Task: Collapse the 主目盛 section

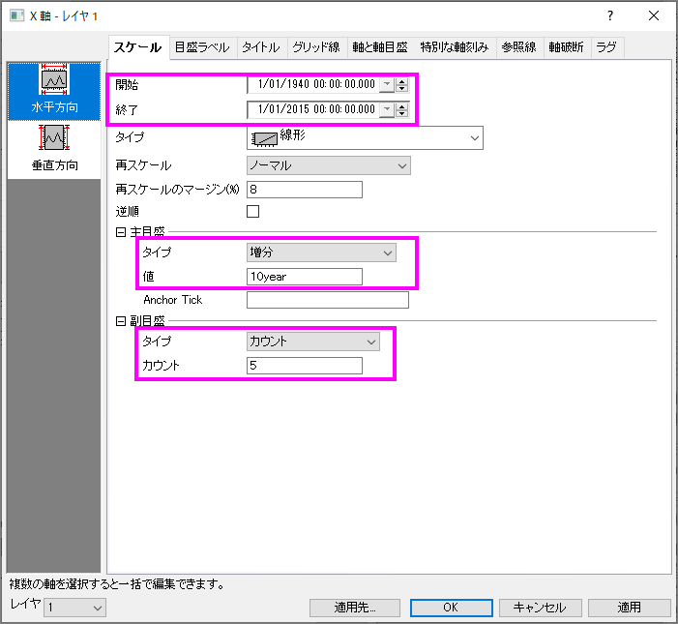Action: [121, 232]
